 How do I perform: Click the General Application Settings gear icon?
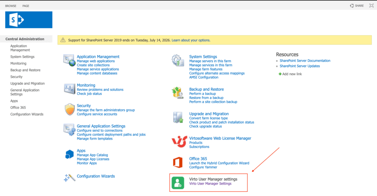[x=69, y=130]
